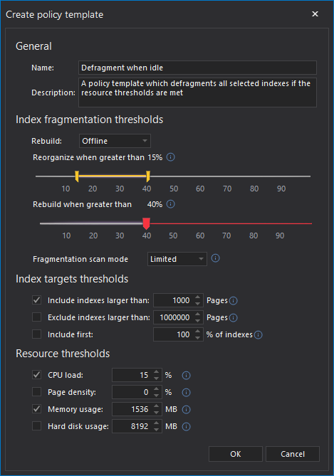
Task: Enable Exclude indexes larger than checkbox
Action: click(x=37, y=317)
